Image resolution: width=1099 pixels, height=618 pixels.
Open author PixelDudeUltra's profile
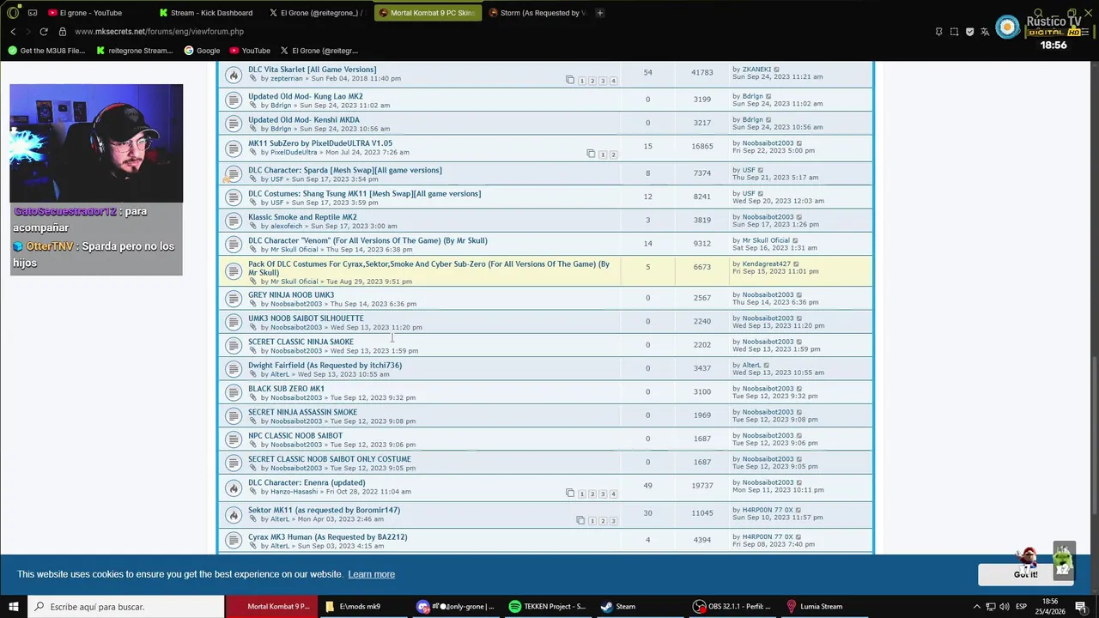[x=294, y=153]
